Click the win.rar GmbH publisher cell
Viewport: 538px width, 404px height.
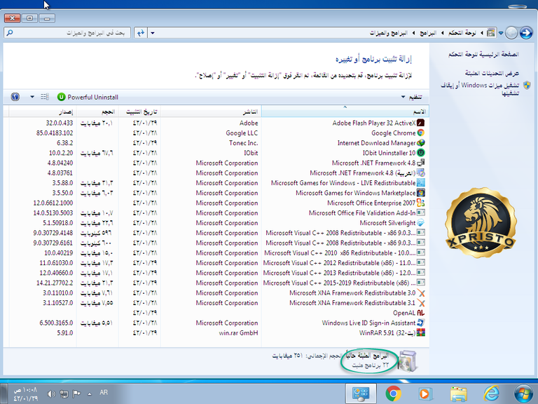click(x=238, y=333)
